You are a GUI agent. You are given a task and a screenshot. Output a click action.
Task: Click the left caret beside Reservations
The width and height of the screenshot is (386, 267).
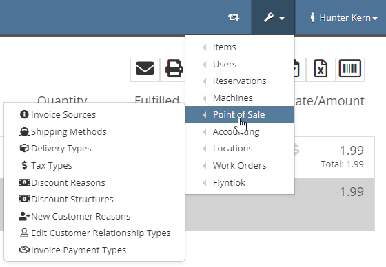204,81
